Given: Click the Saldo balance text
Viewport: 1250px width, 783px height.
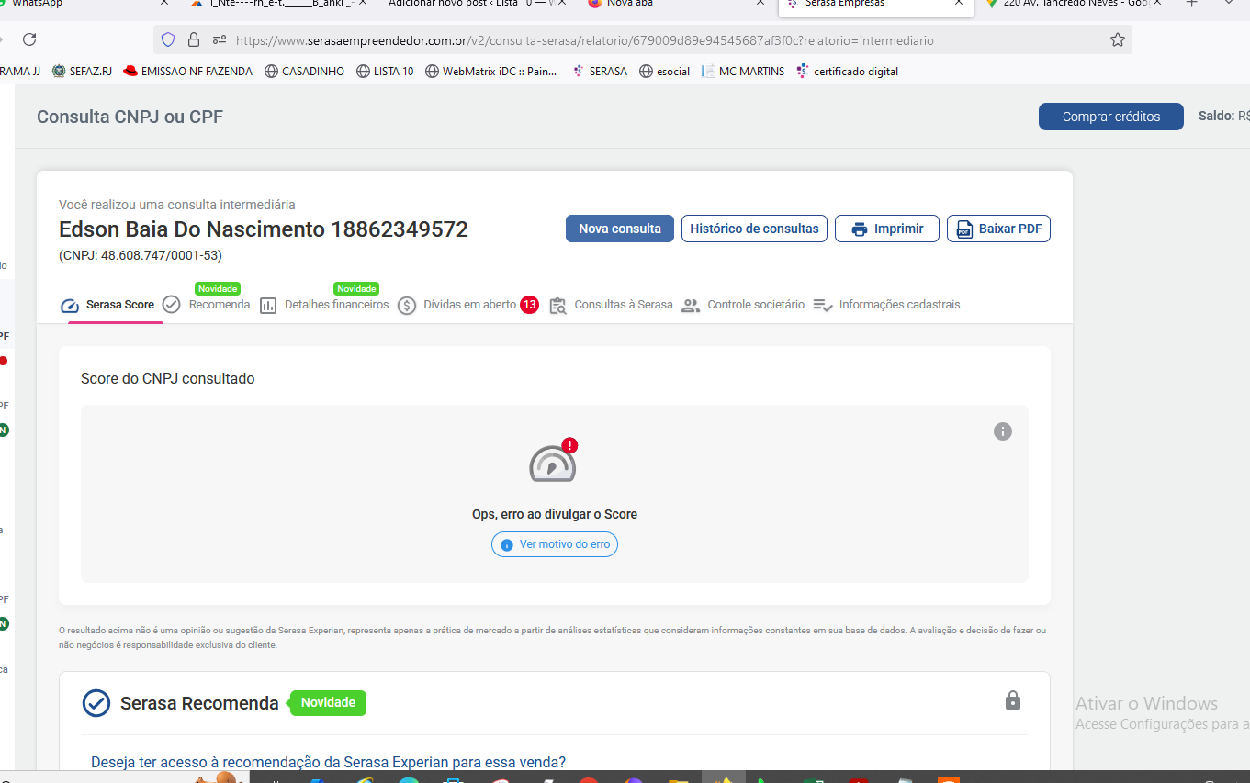Looking at the screenshot, I should (x=1223, y=117).
